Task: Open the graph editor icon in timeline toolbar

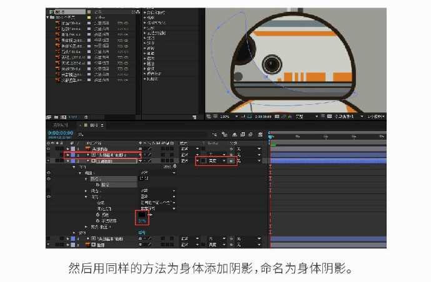Action: pos(260,135)
